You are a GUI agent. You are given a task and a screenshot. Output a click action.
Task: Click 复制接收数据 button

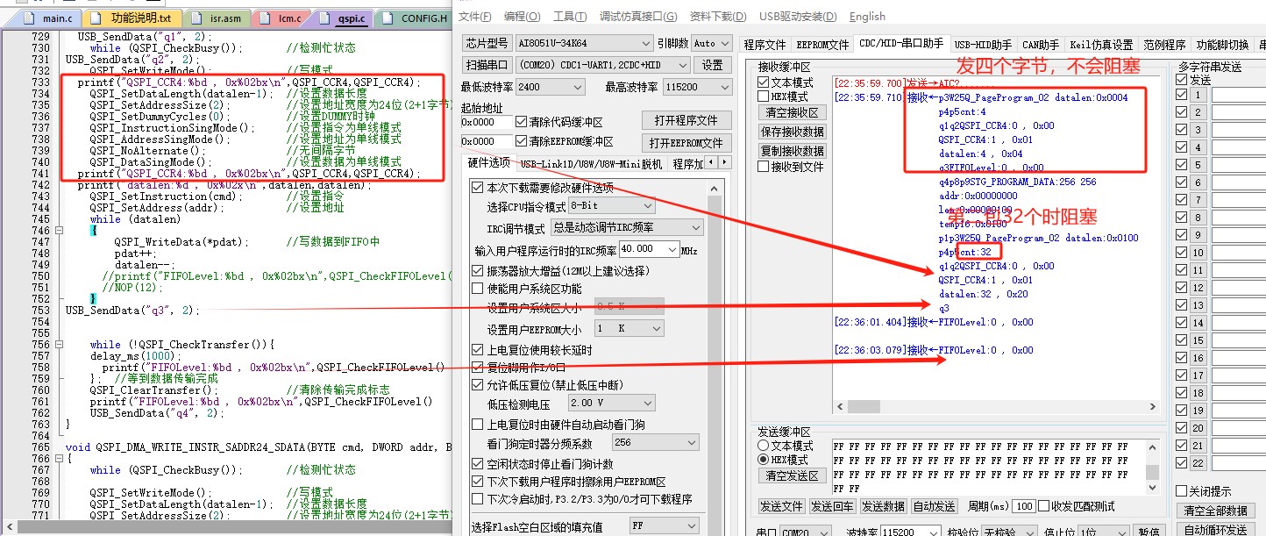point(792,152)
